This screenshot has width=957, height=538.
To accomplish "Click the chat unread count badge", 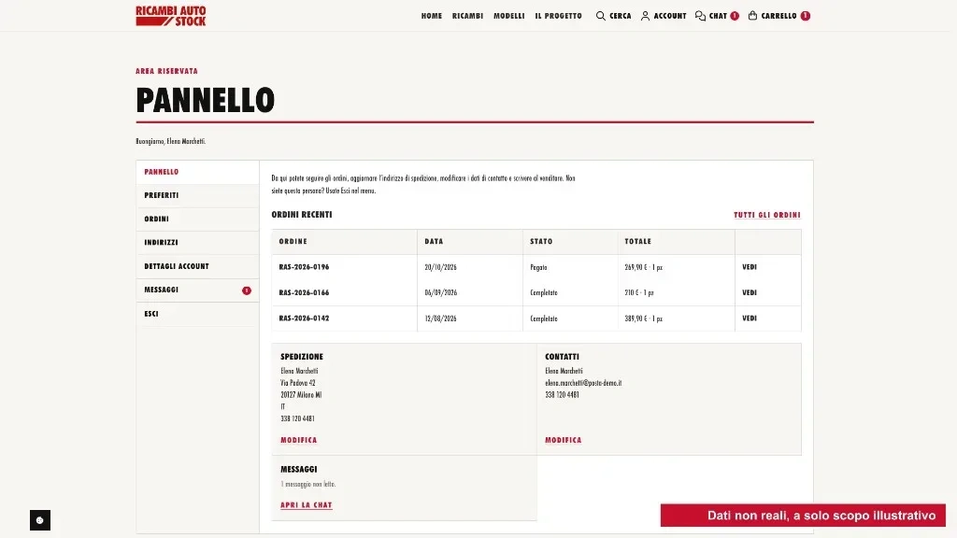I will coord(735,16).
